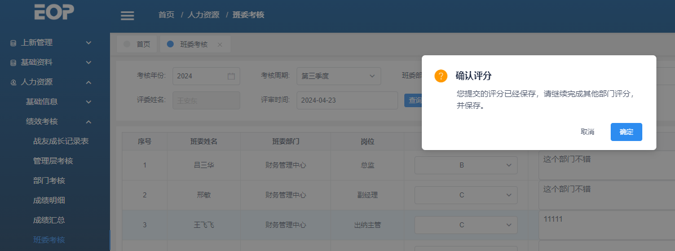675x251 pixels.
Task: Open 部门考核 in the sidebar
Action: tap(49, 180)
